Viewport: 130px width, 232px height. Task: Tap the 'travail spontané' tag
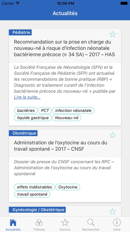click(32, 194)
